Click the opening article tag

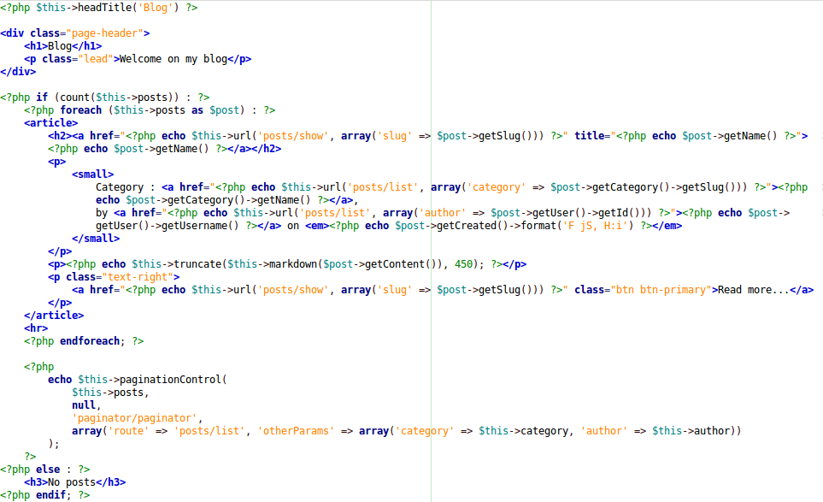[x=50, y=123]
